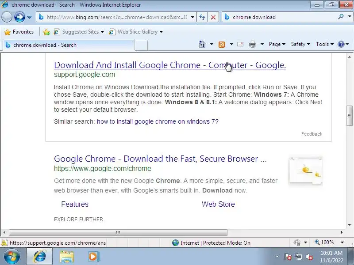Viewport: 354px width, 265px height.
Task: Open the Features sublink
Action: pyautogui.click(x=75, y=204)
